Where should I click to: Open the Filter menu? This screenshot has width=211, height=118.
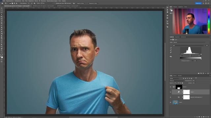tap(36, 1)
